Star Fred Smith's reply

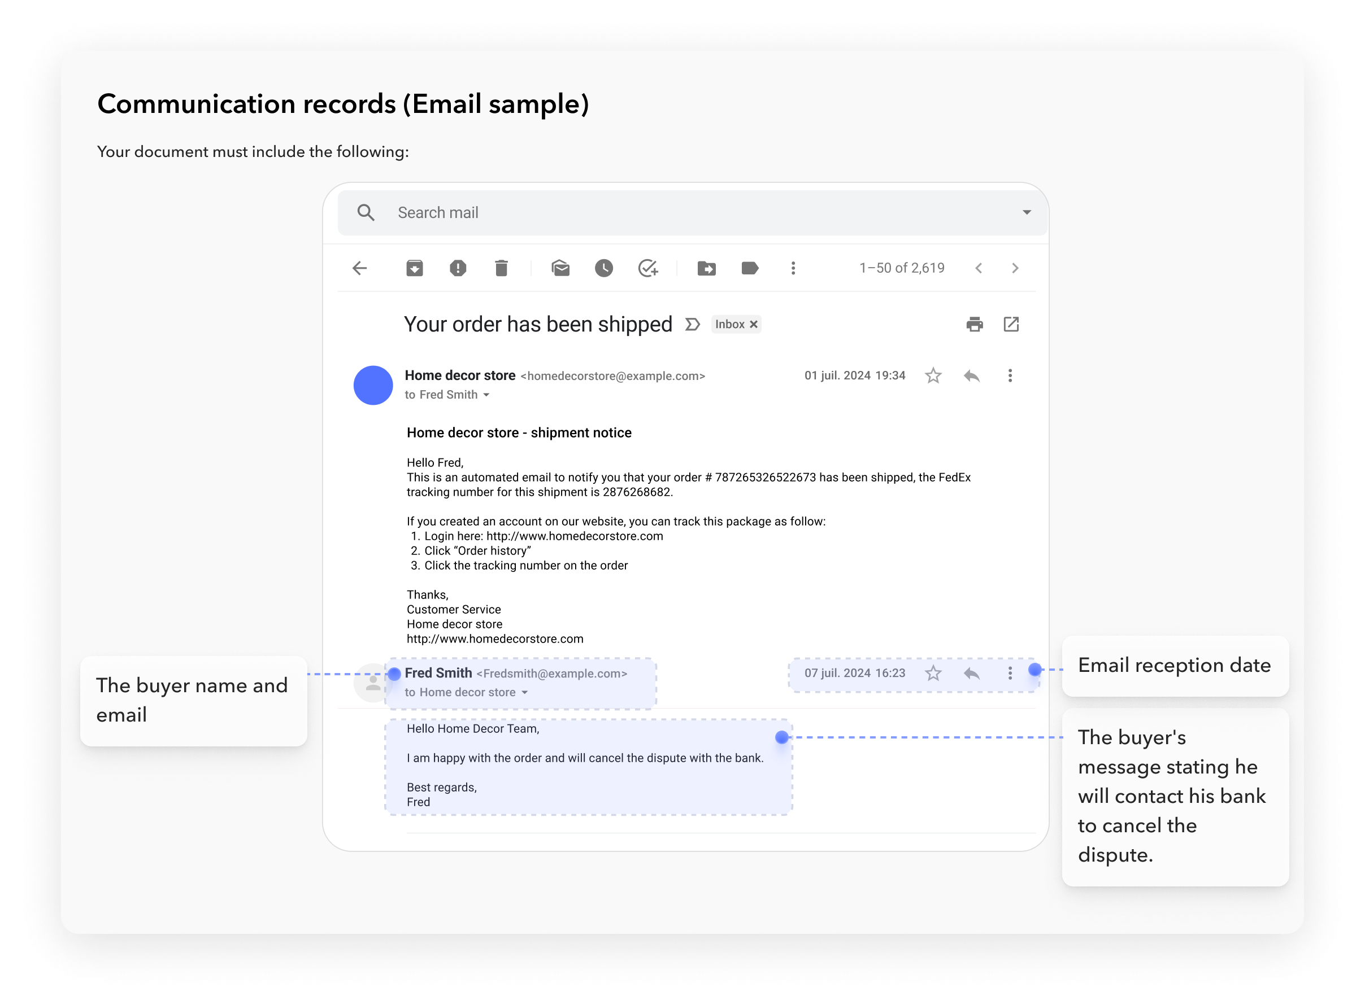932,674
